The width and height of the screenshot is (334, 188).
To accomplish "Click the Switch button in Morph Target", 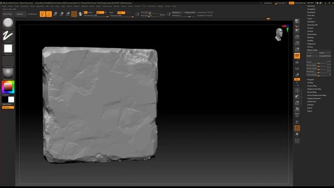I will point(325,53).
